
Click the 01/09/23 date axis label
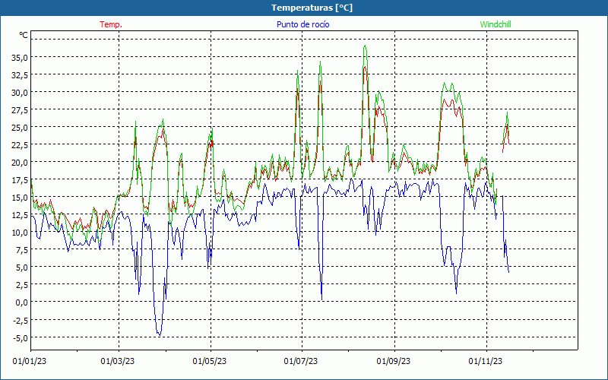coord(393,362)
